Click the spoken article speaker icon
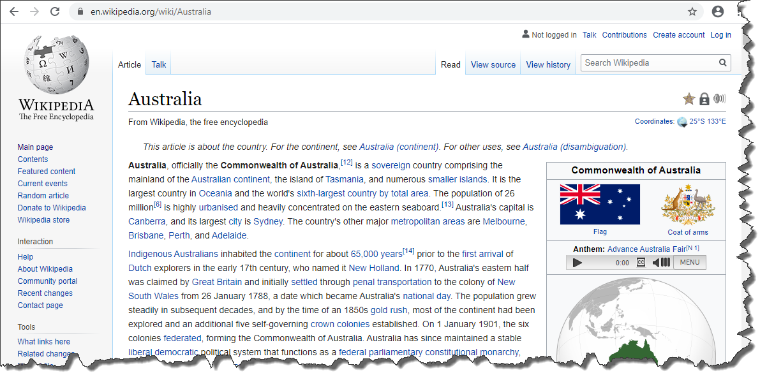This screenshot has width=767, height=382. click(x=720, y=99)
